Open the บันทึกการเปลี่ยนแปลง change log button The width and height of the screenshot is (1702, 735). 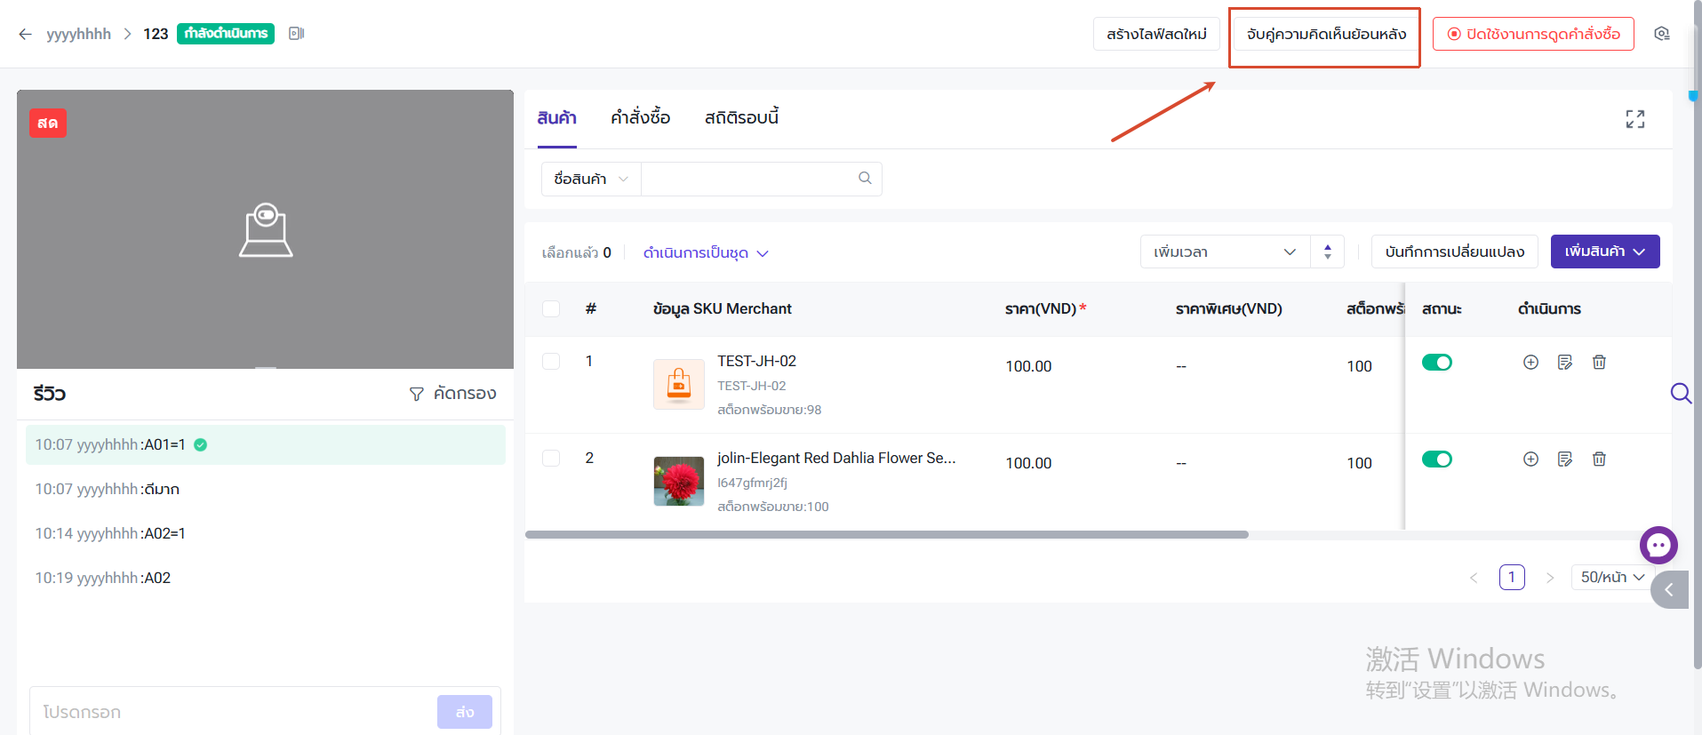click(x=1455, y=252)
